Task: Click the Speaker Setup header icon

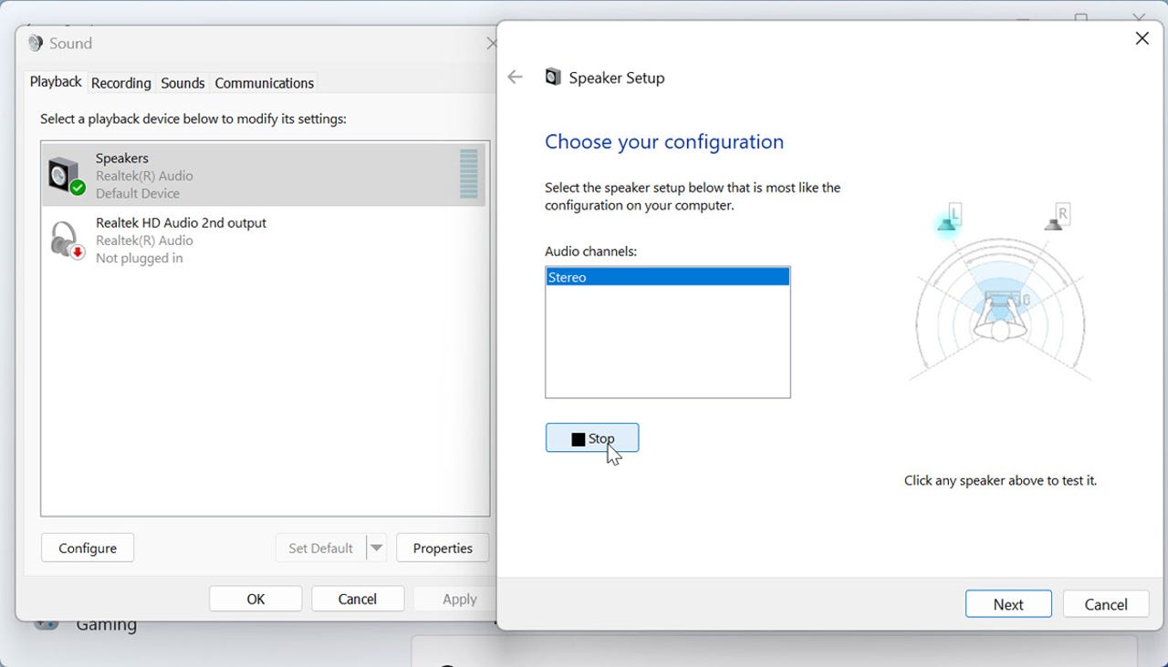Action: (x=553, y=77)
